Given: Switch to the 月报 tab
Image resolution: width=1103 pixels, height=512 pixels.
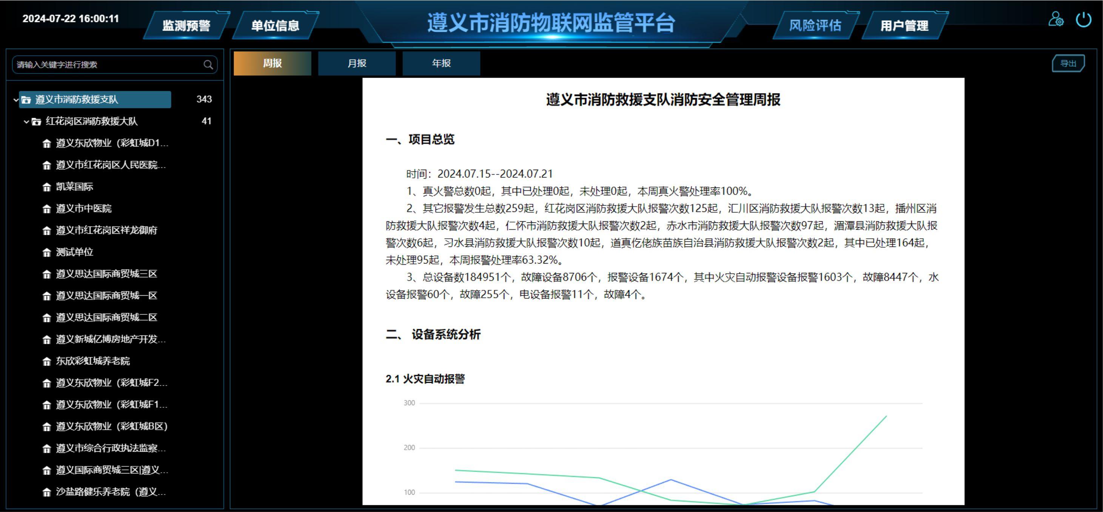Looking at the screenshot, I should click(x=357, y=63).
